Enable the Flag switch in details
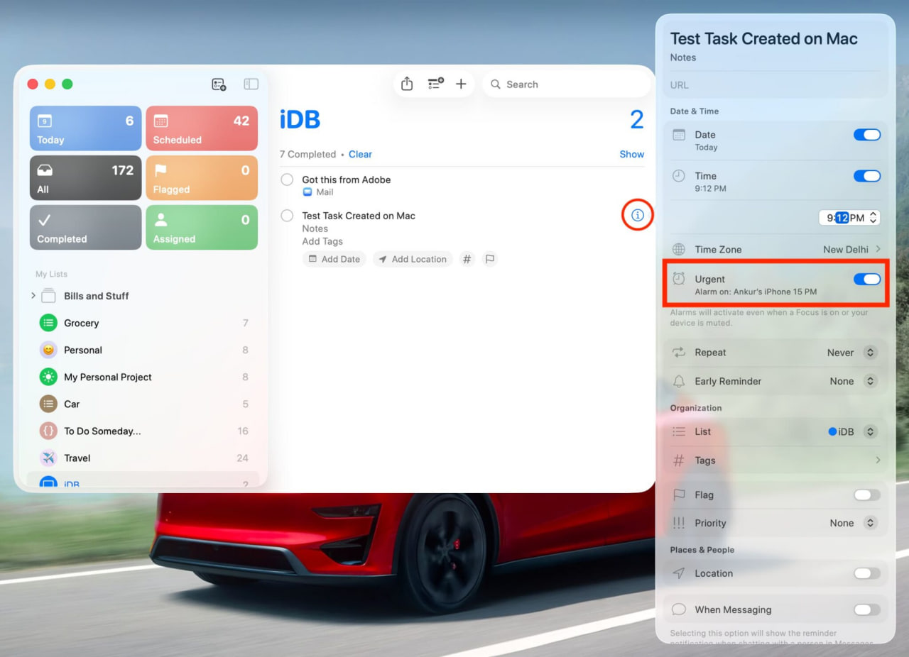Image resolution: width=909 pixels, height=657 pixels. coord(866,495)
